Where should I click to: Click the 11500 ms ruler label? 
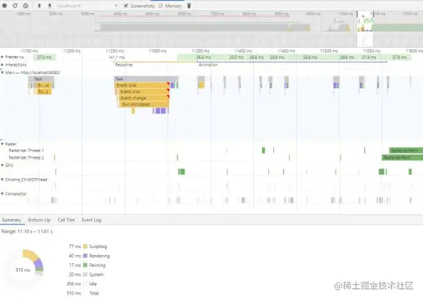[329, 51]
